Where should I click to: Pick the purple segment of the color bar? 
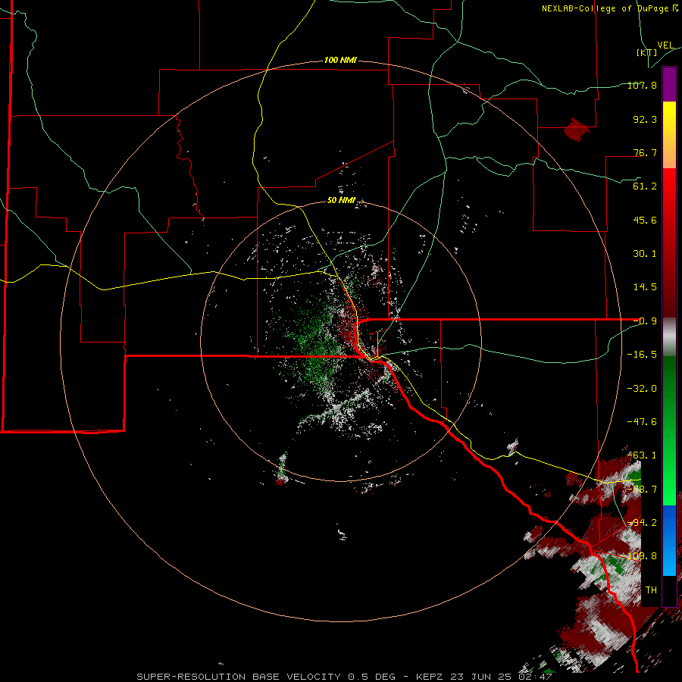[x=669, y=84]
